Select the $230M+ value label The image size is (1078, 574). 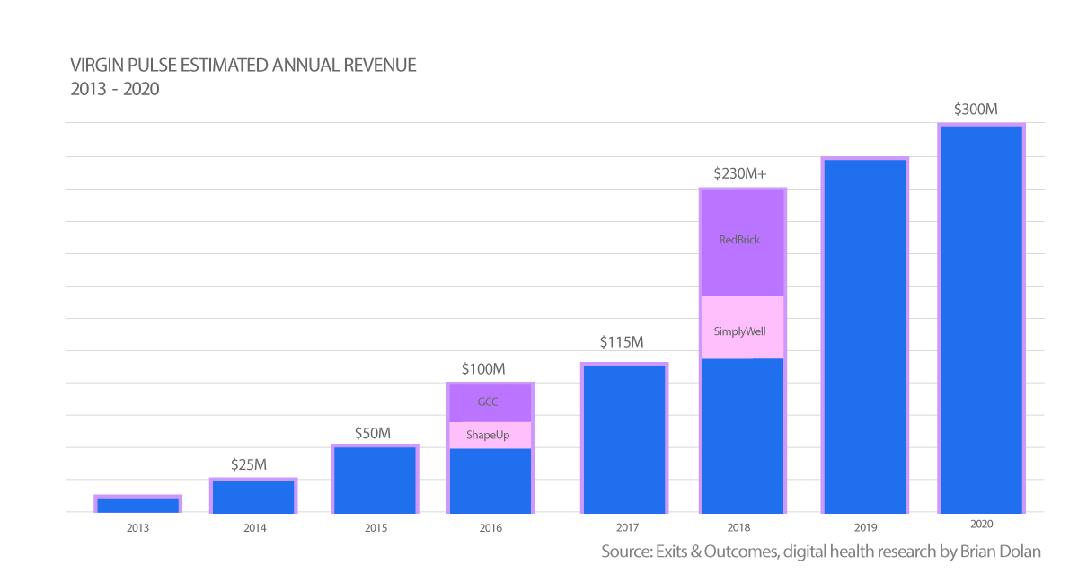[x=739, y=174]
